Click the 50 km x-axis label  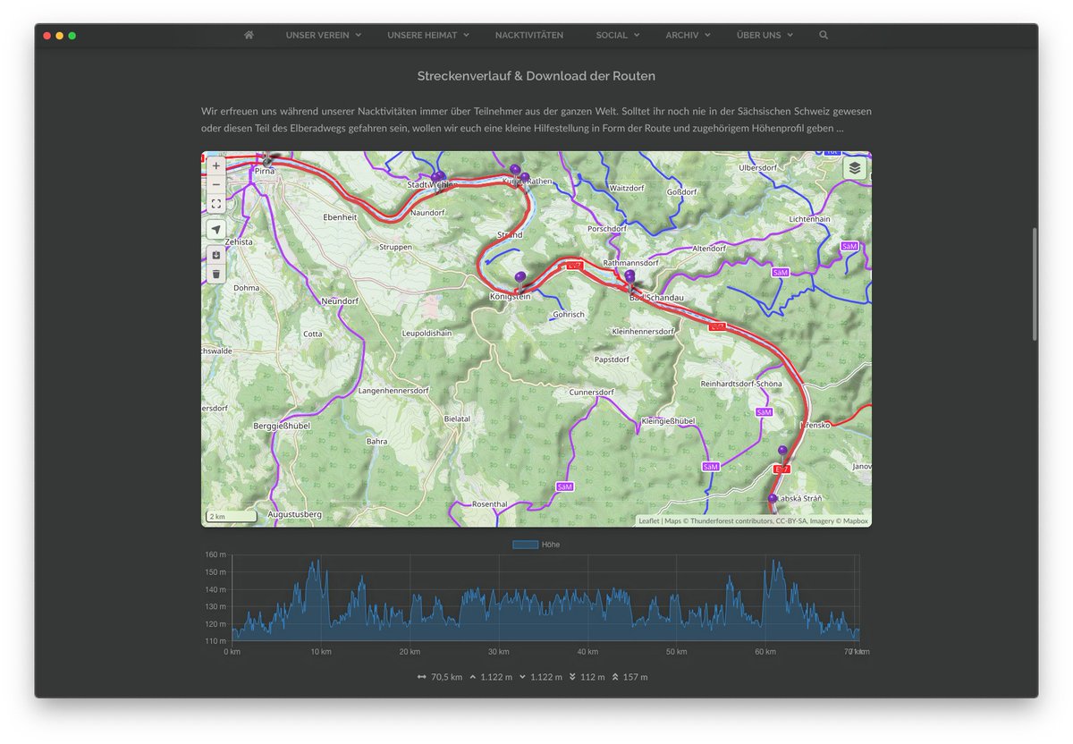[x=677, y=652]
